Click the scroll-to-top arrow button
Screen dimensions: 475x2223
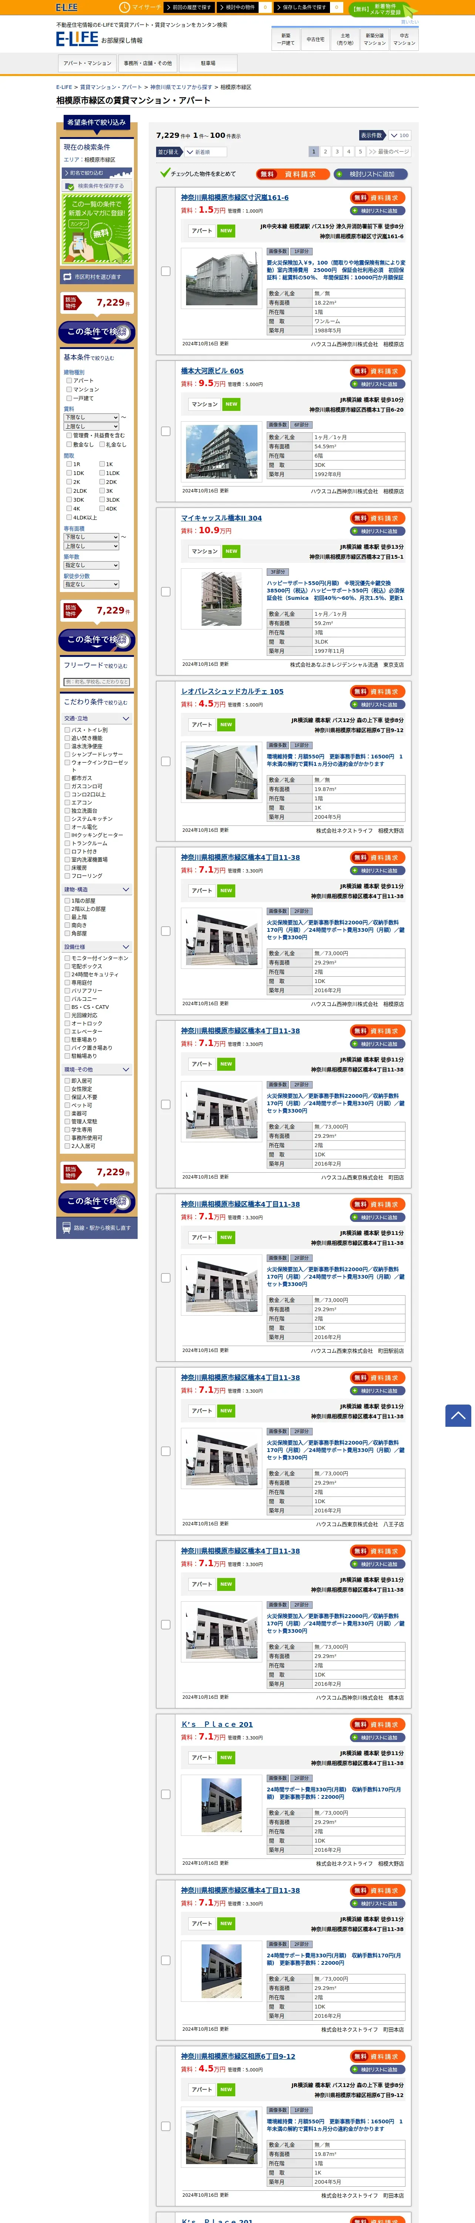[x=458, y=1415]
